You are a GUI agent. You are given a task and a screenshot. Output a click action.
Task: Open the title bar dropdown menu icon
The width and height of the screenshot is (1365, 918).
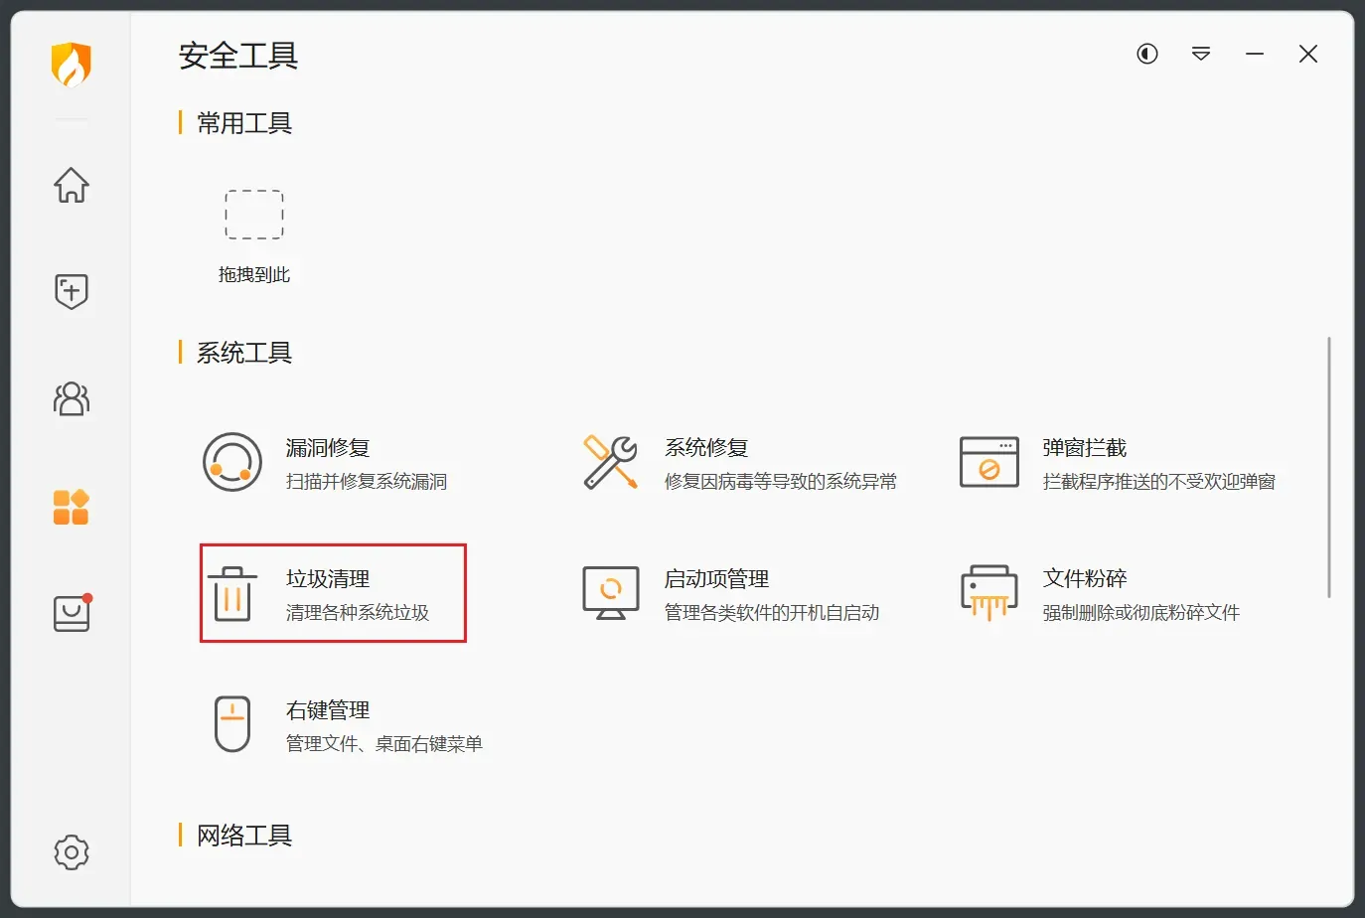(x=1201, y=54)
